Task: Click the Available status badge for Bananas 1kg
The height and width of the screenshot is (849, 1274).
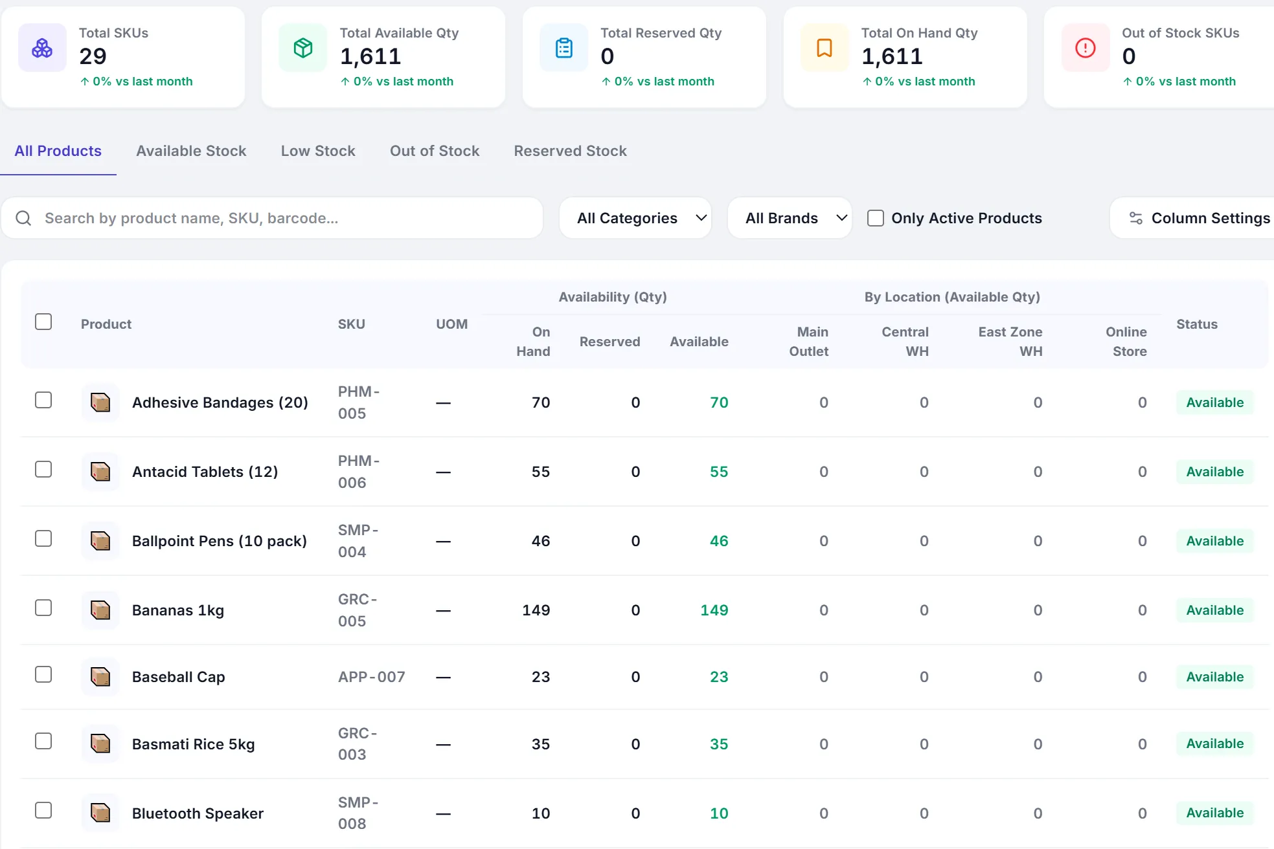Action: click(1215, 610)
